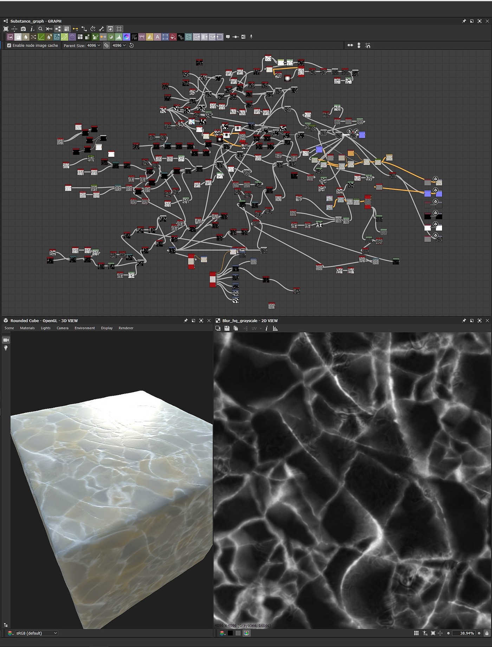
Task: Add a comment with the speech bubble icon
Action: (x=228, y=37)
